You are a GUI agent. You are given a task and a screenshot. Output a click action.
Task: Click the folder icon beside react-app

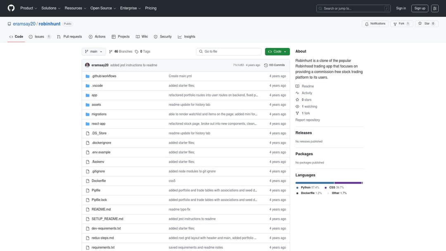[88, 124]
